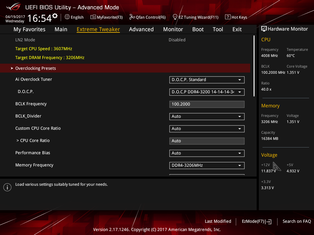
Task: Click the information icon above the description
Action: [x=7, y=187]
